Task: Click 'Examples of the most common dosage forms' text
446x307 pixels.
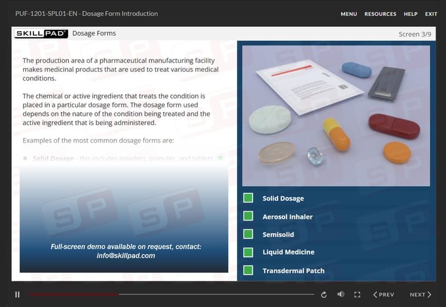Action: 98,141
